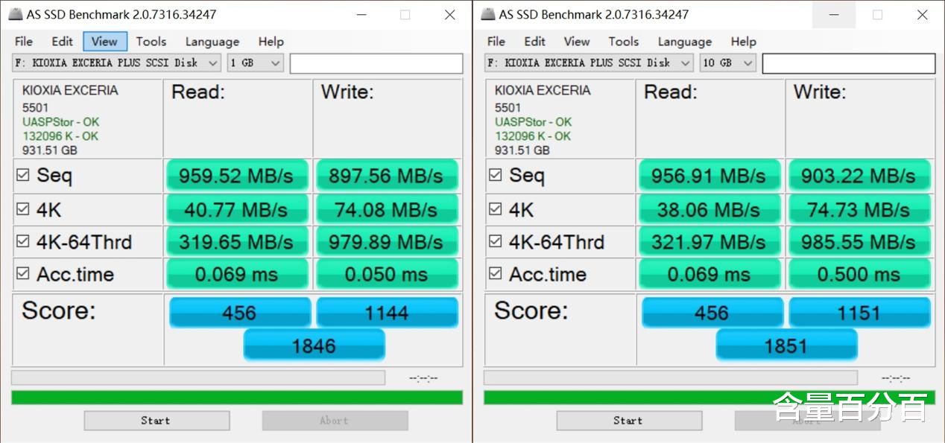Click 4K read result 40.77 MB/s
Image resolution: width=945 pixels, height=443 pixels.
[237, 210]
